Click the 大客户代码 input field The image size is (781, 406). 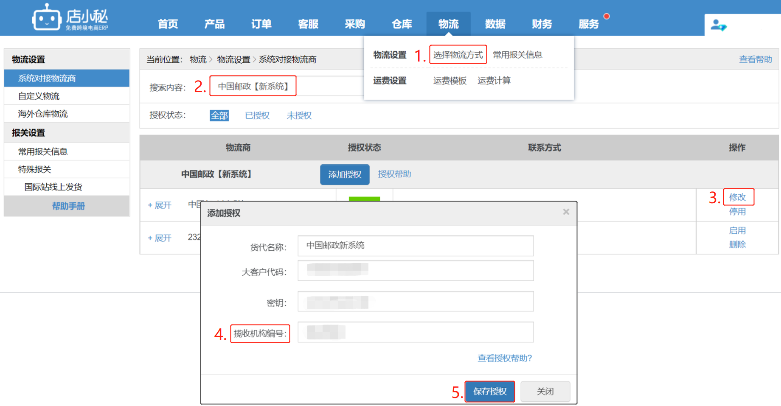click(416, 271)
